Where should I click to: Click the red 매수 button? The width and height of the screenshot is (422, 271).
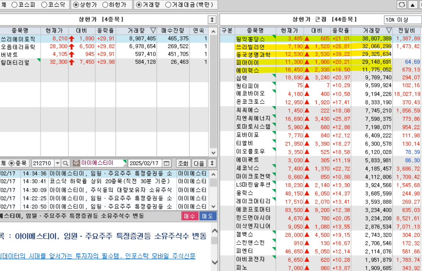click(190, 216)
